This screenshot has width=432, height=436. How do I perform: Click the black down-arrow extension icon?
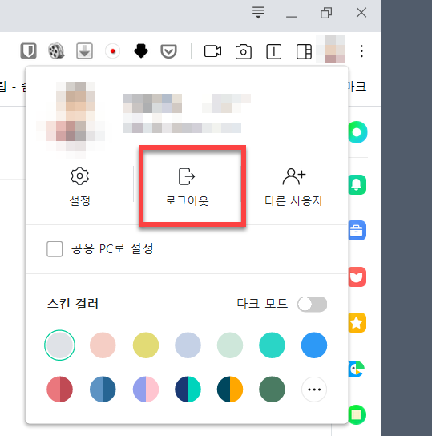coord(141,50)
